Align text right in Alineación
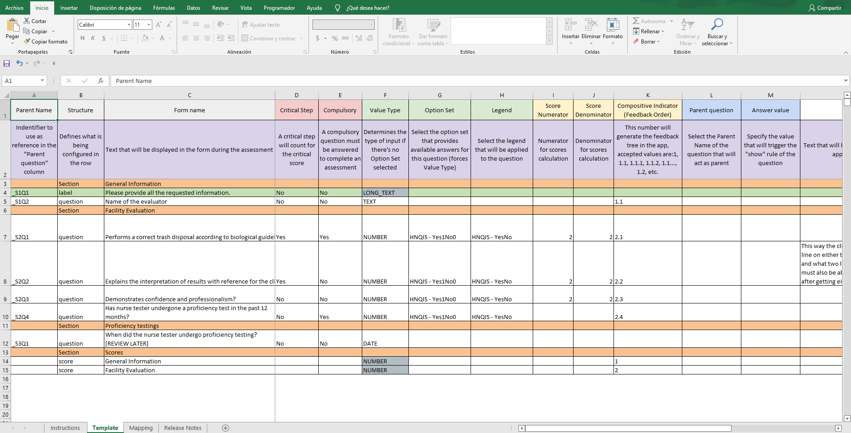851x433 pixels. pos(207,38)
